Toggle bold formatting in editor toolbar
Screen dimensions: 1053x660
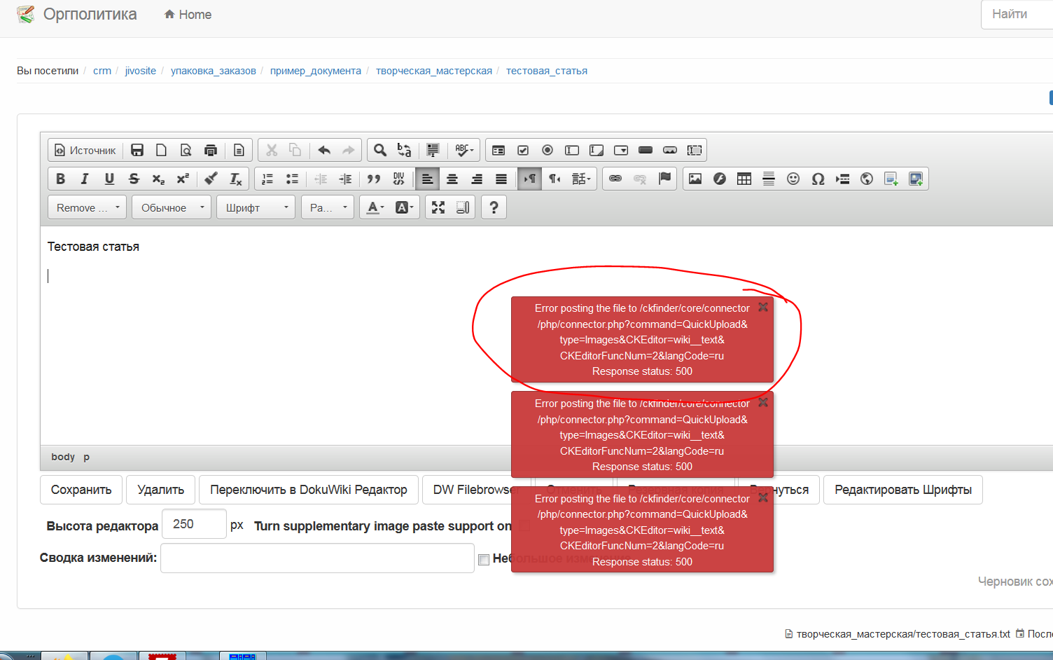pos(61,179)
